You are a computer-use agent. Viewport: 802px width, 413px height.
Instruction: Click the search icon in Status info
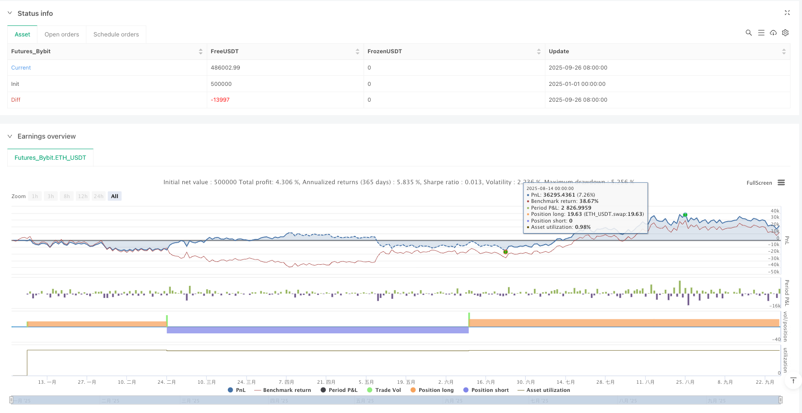pyautogui.click(x=748, y=33)
